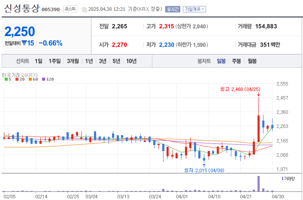Open the 기업개요 dropdown

coord(194,9)
